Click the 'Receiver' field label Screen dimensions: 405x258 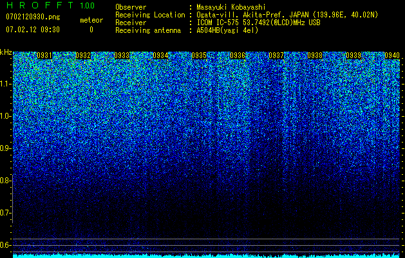[x=131, y=23]
